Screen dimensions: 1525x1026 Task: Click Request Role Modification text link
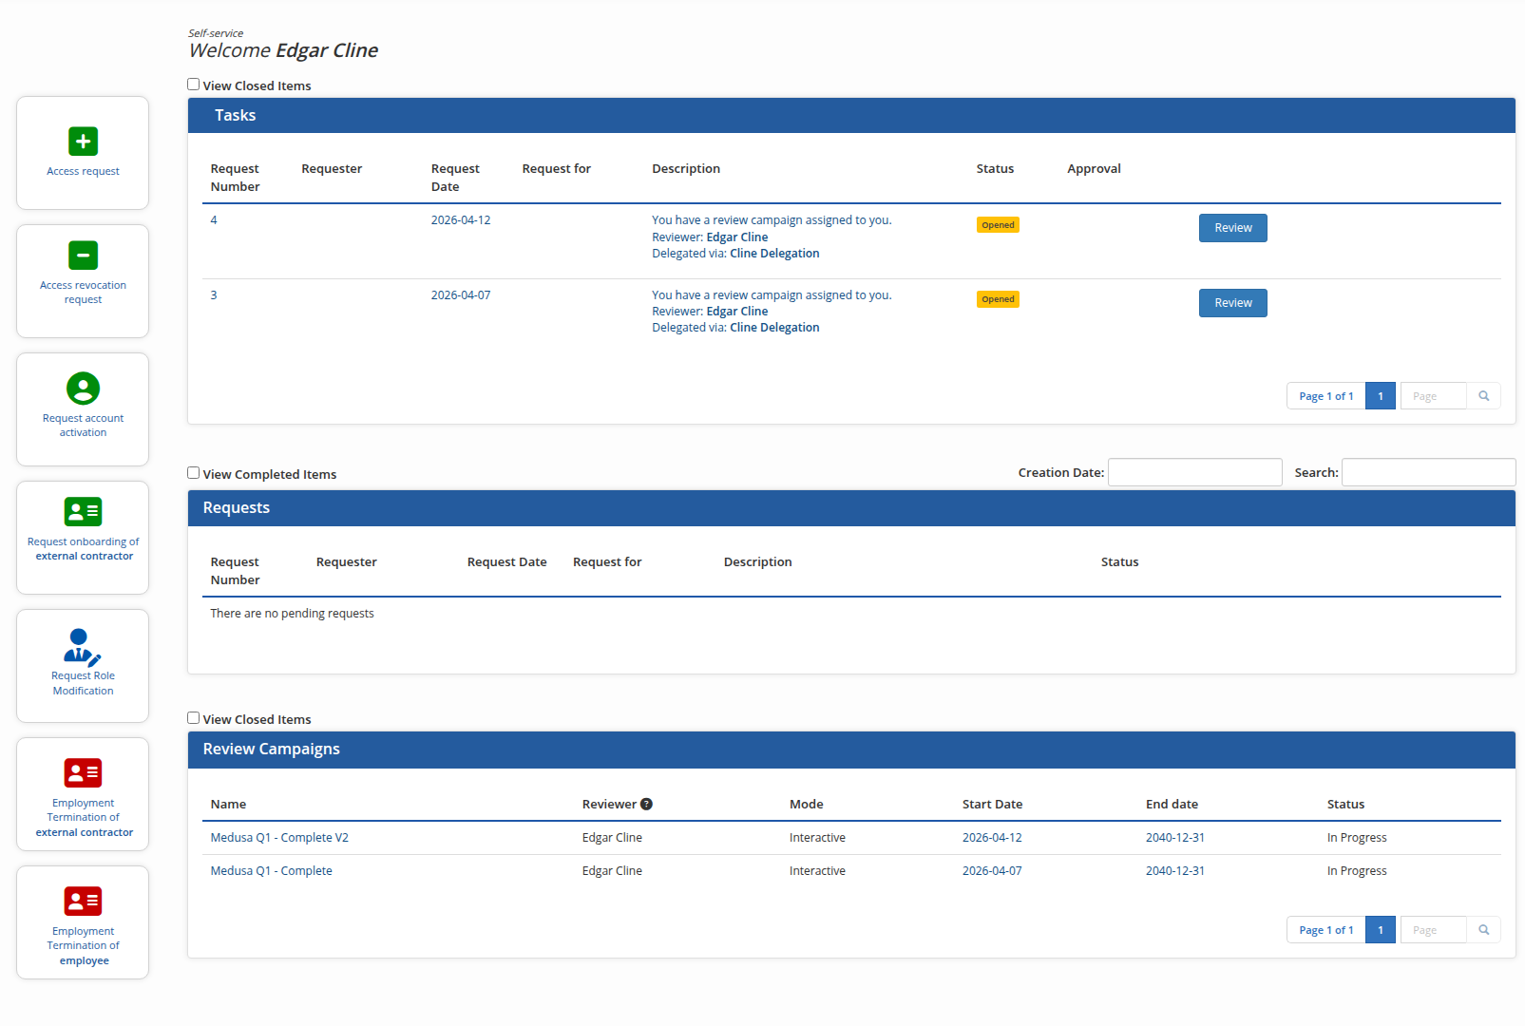pos(83,683)
